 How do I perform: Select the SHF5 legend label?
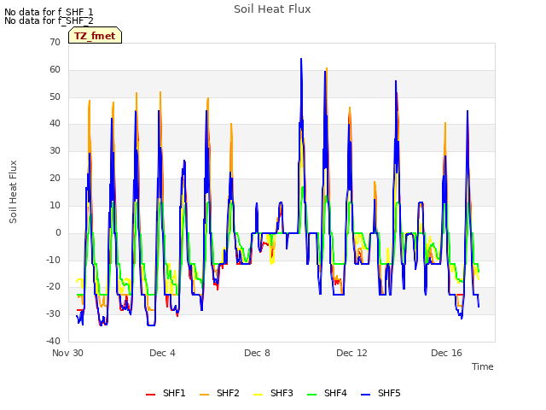click(389, 393)
